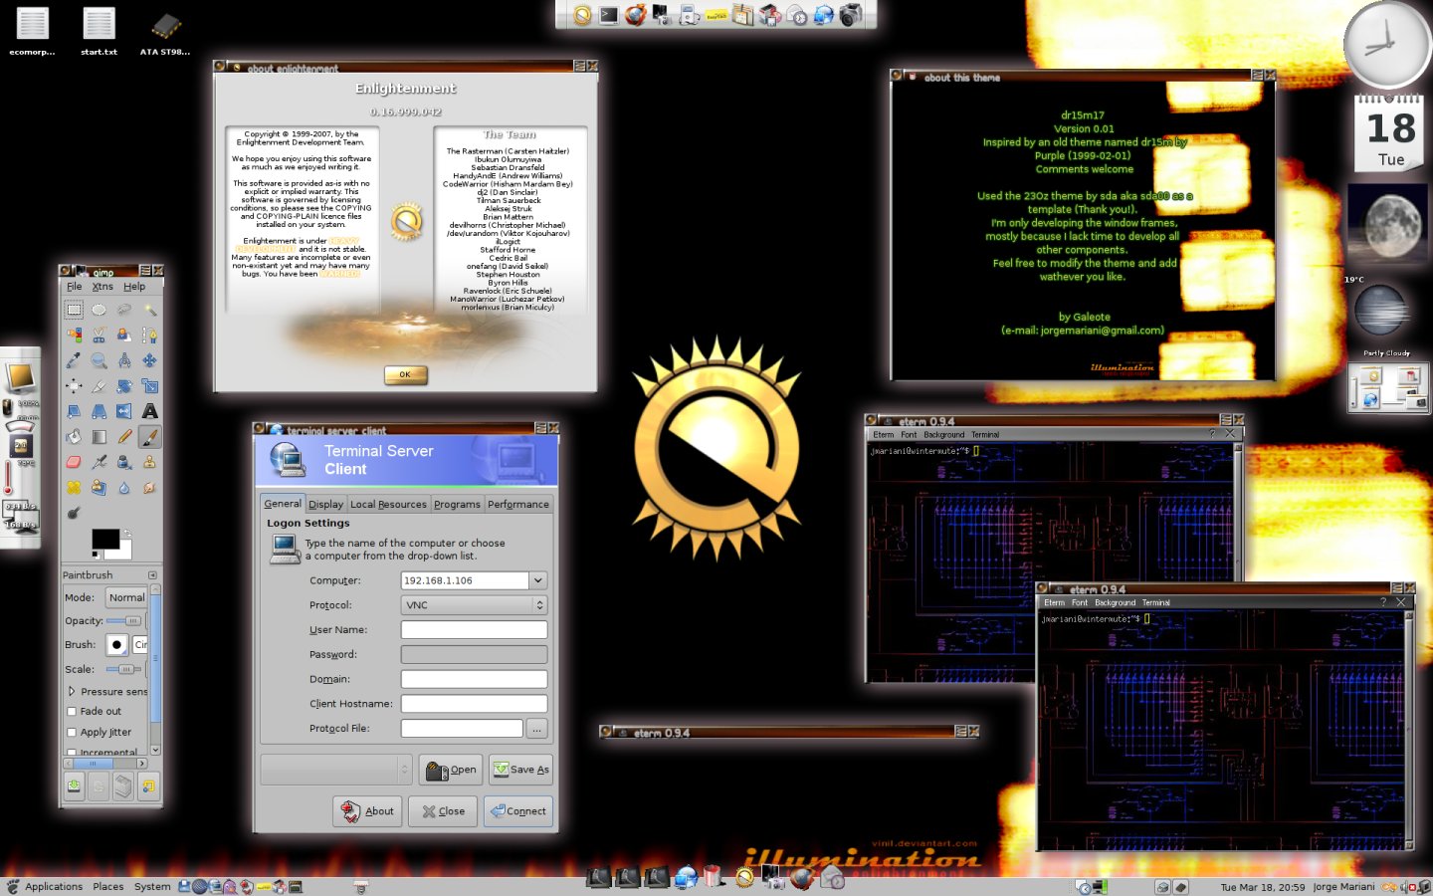1433x896 pixels.
Task: Select the Crop knife tool in GIMP
Action: pos(99,385)
